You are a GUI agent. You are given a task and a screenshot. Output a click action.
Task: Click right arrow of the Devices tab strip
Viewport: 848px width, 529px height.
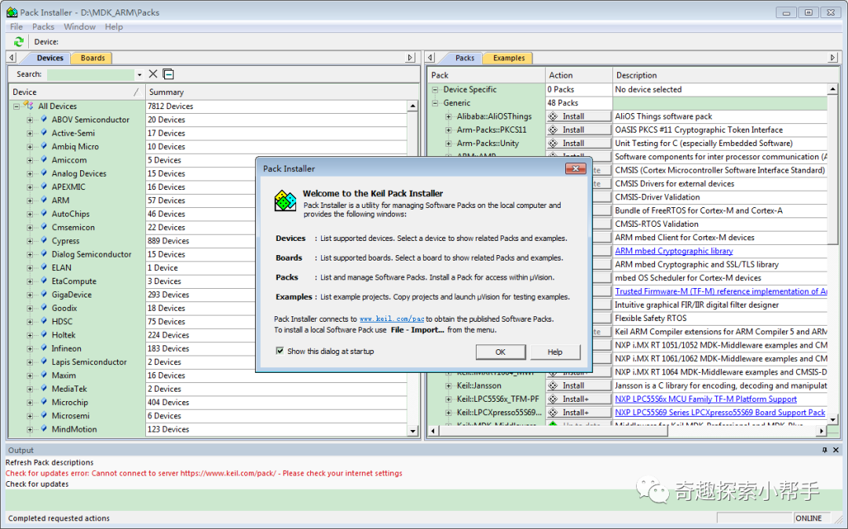(410, 57)
